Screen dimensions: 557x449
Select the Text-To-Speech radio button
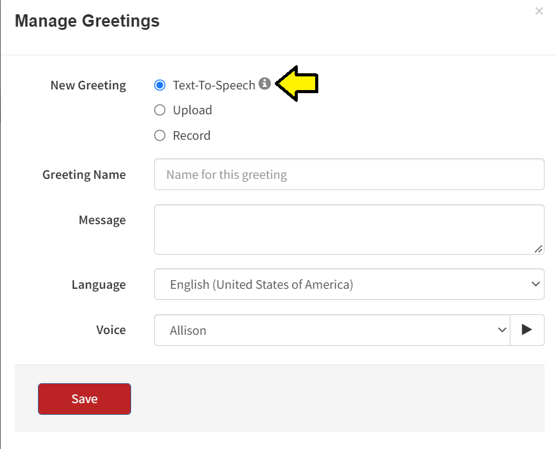click(160, 85)
